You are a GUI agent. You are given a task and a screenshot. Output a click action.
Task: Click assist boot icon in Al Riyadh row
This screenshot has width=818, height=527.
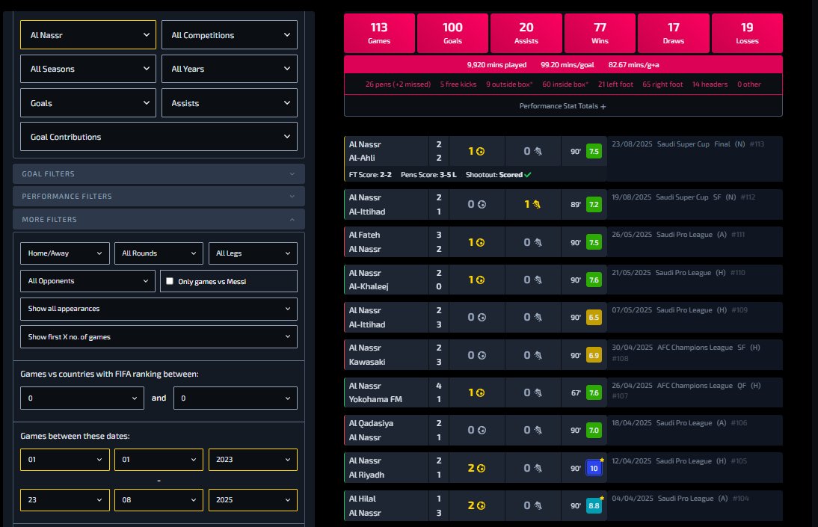click(538, 469)
